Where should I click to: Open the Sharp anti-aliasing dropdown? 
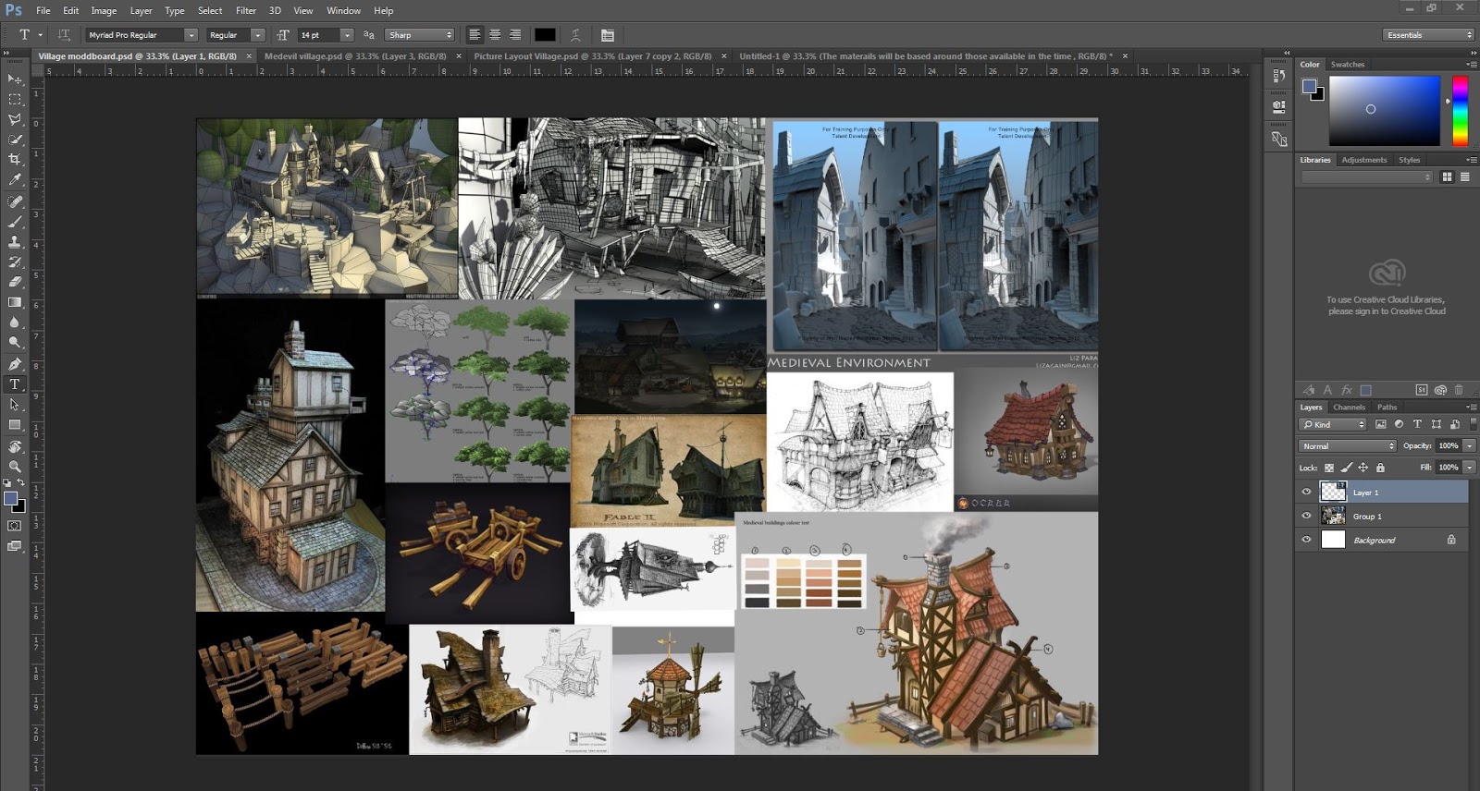coord(420,35)
